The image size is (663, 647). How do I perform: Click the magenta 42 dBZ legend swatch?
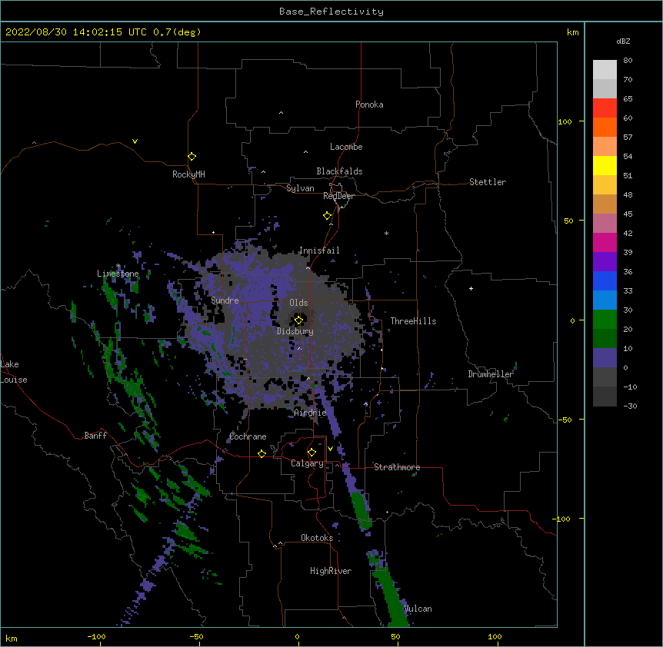pyautogui.click(x=605, y=242)
